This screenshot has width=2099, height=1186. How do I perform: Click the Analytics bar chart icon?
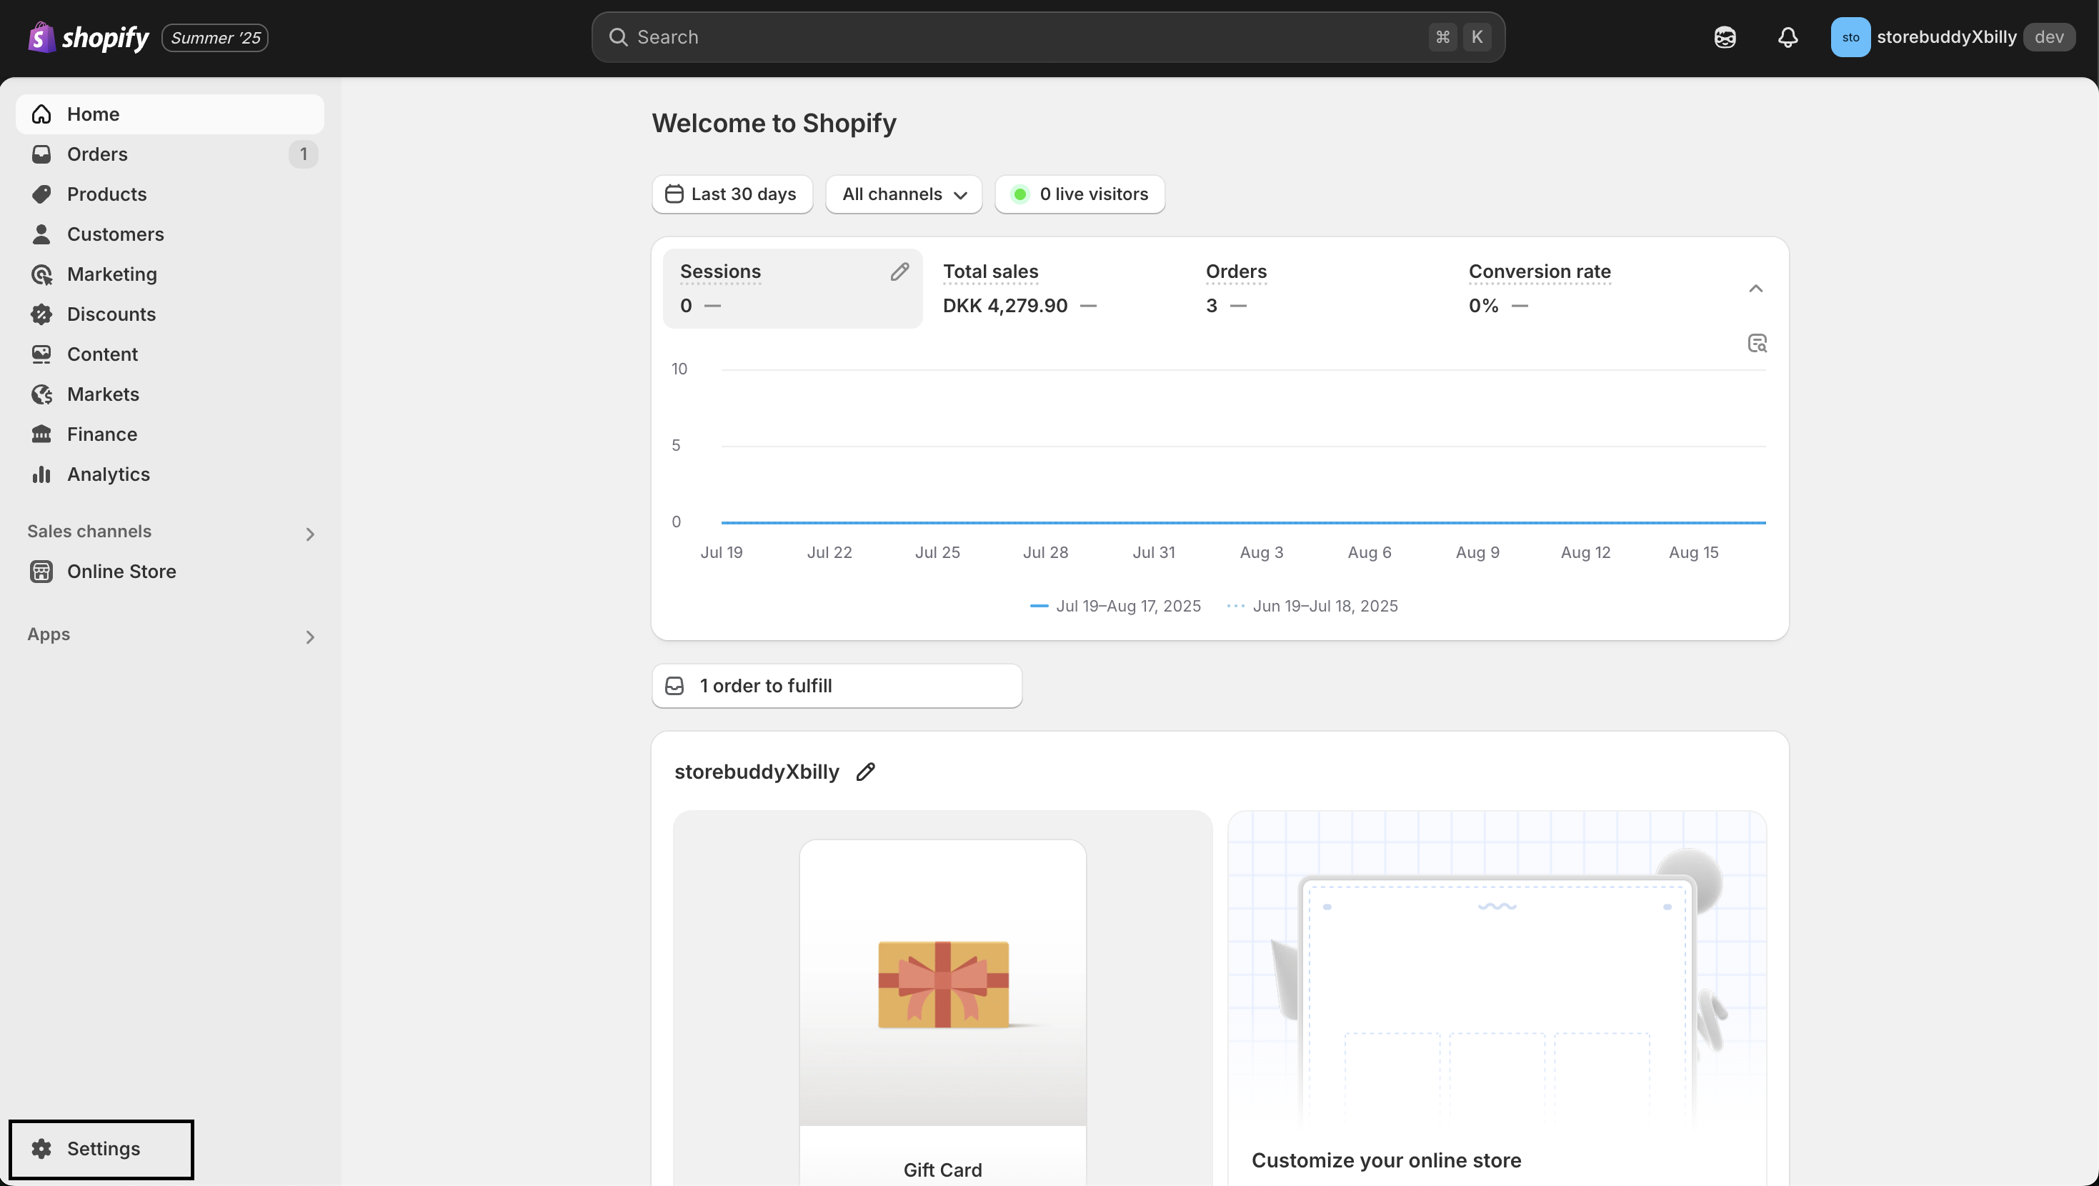click(41, 474)
